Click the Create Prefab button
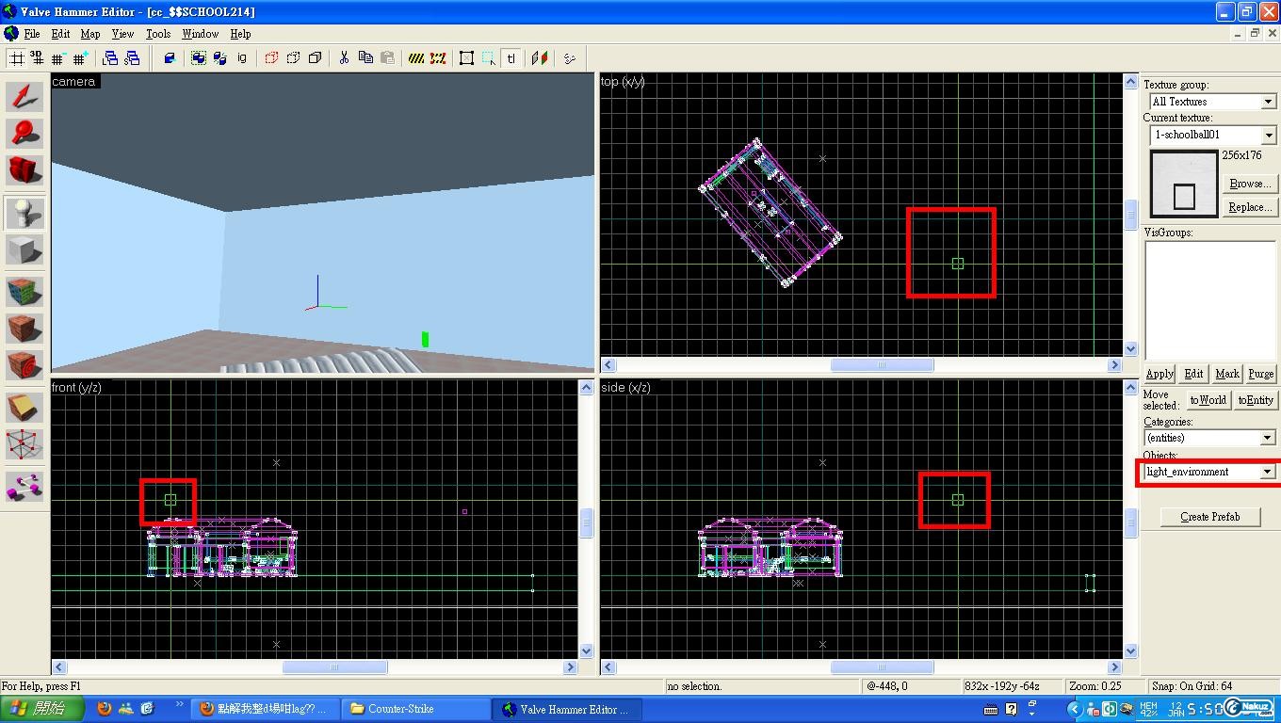The image size is (1281, 723). (x=1209, y=517)
